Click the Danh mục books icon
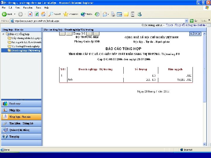Screen dimensions: 211x158 point(5,104)
